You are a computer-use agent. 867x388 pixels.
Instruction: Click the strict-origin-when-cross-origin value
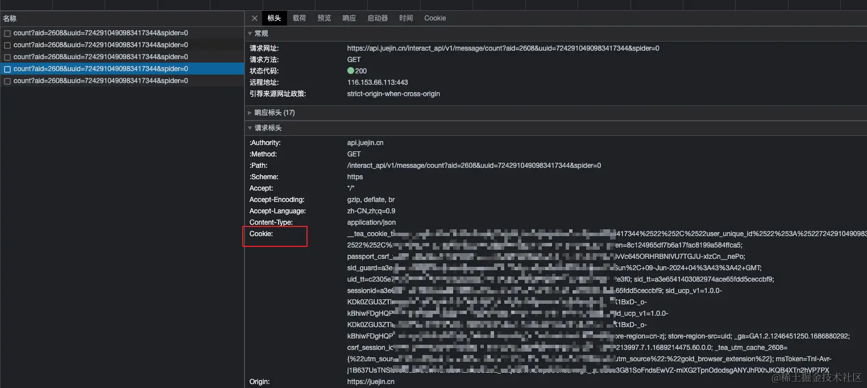[x=393, y=94]
